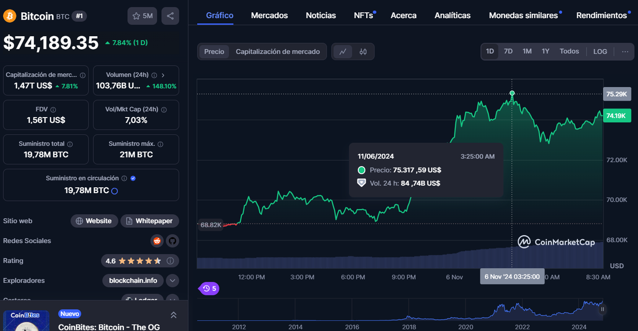Open the NFTs tab

(x=362, y=15)
